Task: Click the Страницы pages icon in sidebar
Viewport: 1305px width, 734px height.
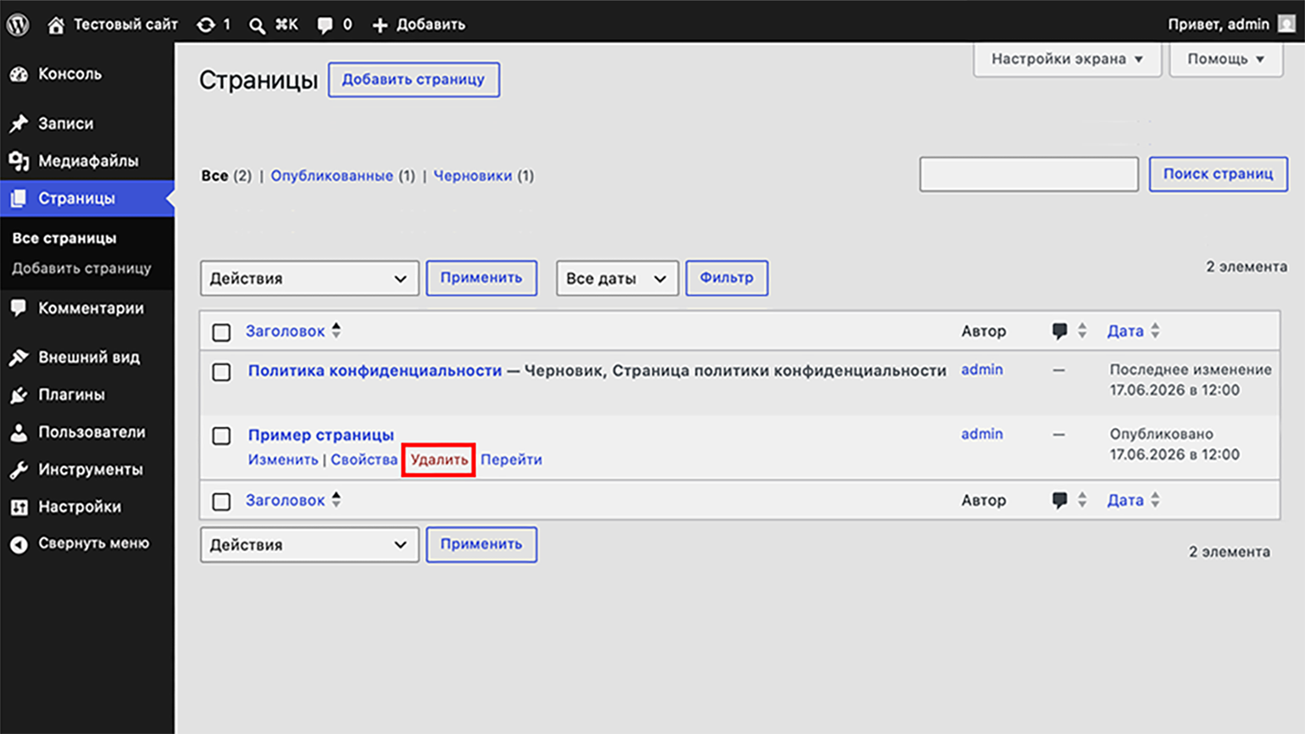Action: [x=19, y=198]
